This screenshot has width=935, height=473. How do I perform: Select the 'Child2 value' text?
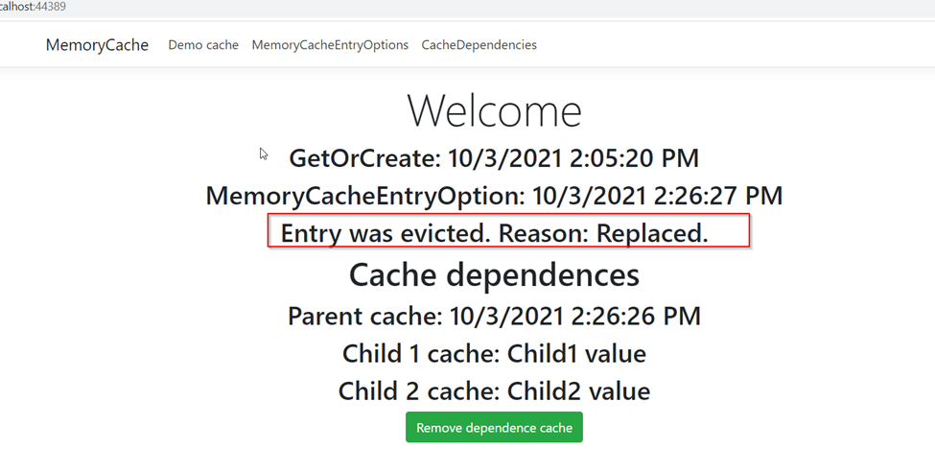pyautogui.click(x=578, y=391)
